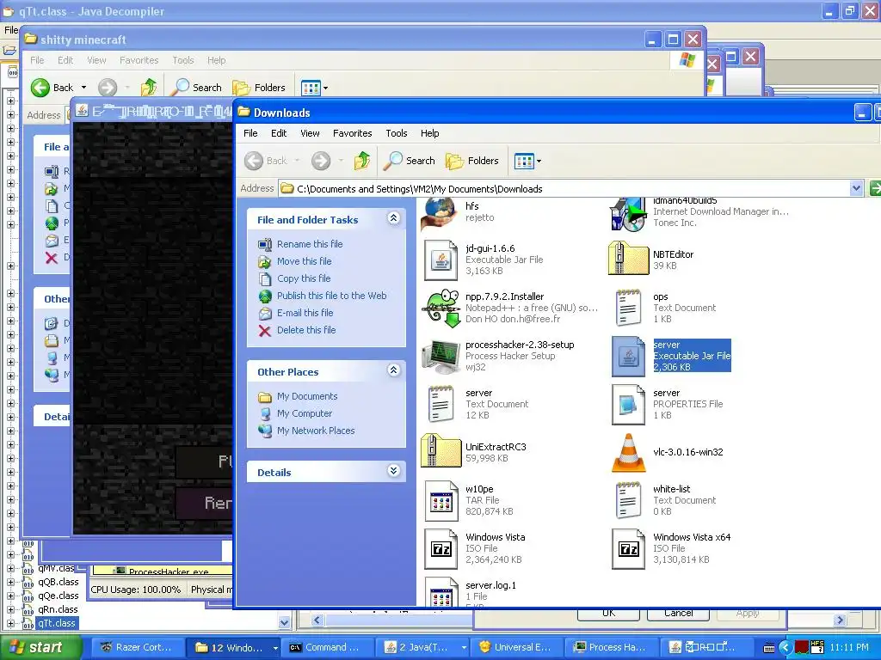The image size is (881, 660).
Task: Click the scroll down arrow of Java Decompiler tree
Action: coord(284,622)
